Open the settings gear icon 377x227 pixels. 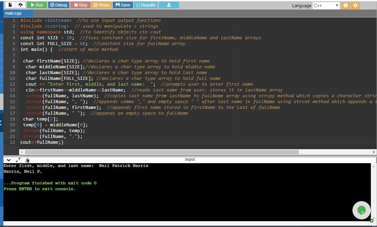(x=355, y=5)
